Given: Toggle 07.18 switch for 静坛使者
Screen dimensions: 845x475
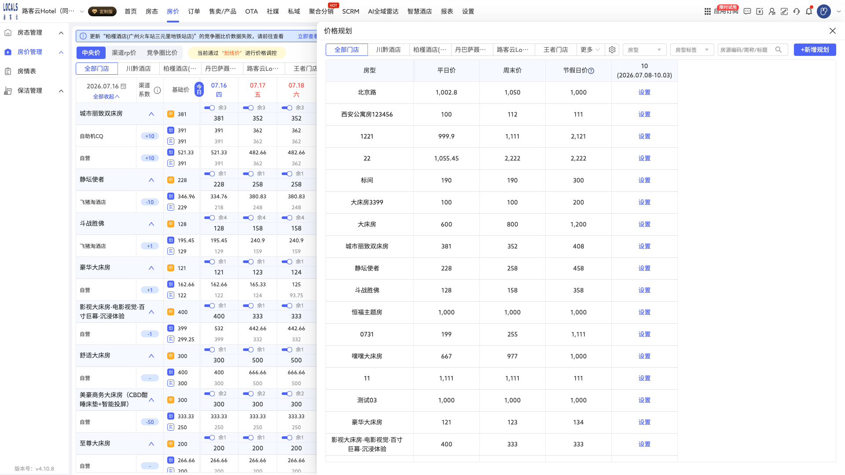Looking at the screenshot, I should [x=287, y=174].
